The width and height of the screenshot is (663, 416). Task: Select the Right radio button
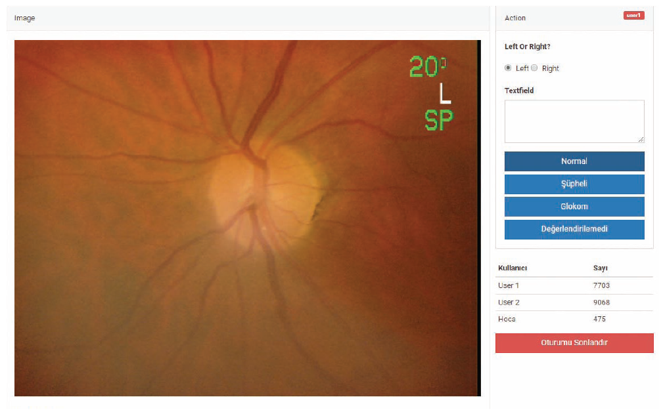tap(534, 68)
